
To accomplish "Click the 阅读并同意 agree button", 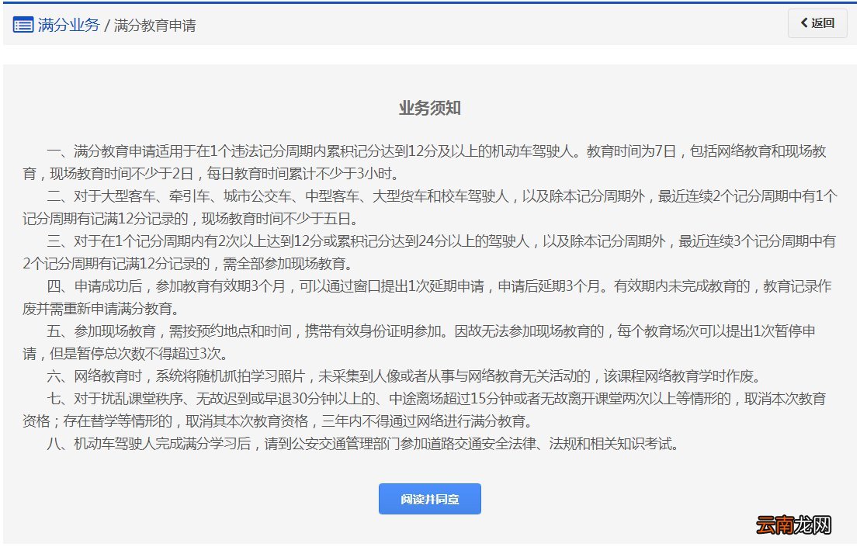I will [429, 499].
